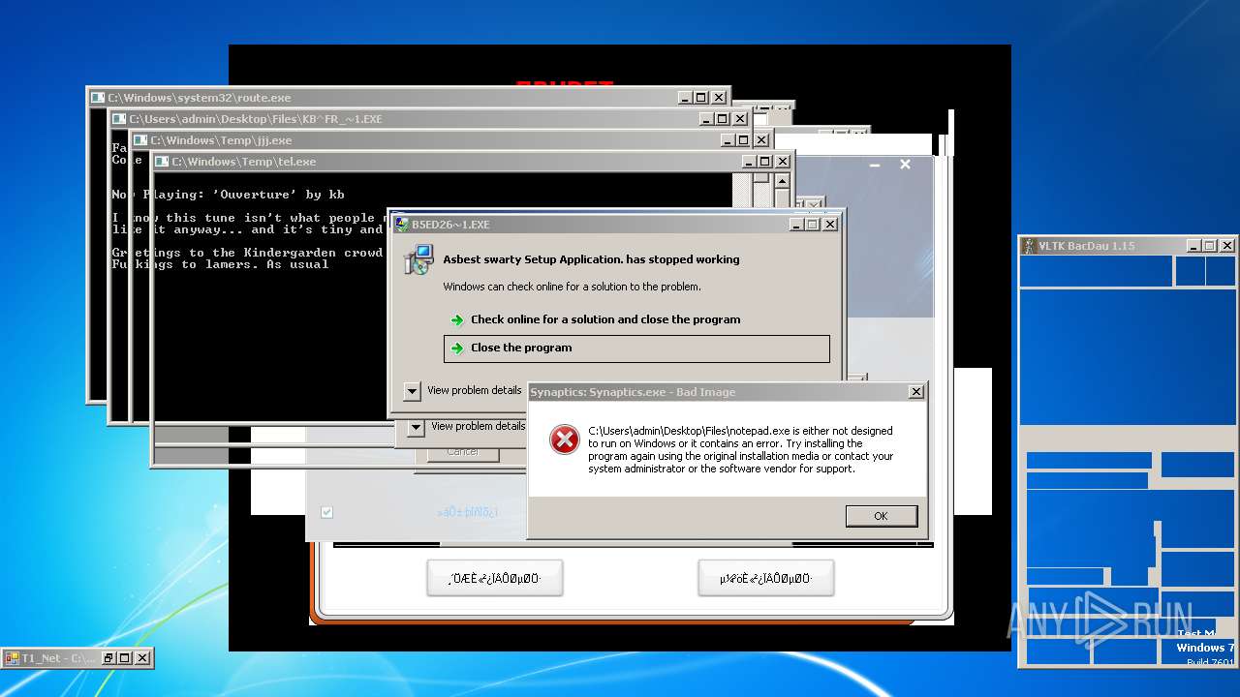Image resolution: width=1240 pixels, height=697 pixels.
Task: Minimize the BSED26~1.EXE window
Action: [795, 224]
